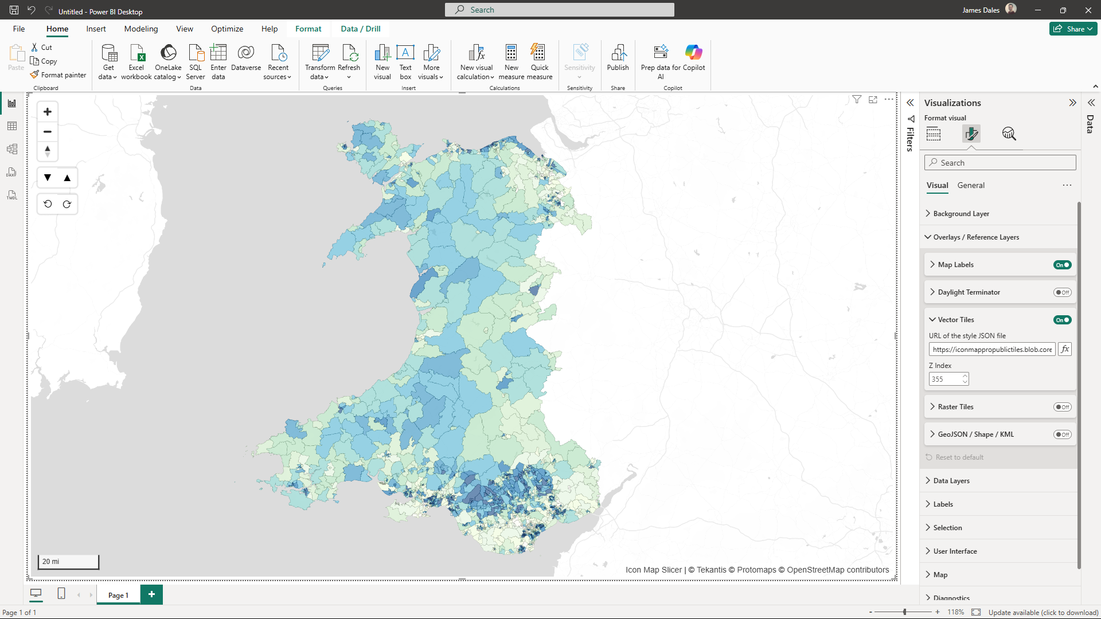Image resolution: width=1101 pixels, height=619 pixels.
Task: Open Quick measure in Calculations group
Action: [538, 60]
